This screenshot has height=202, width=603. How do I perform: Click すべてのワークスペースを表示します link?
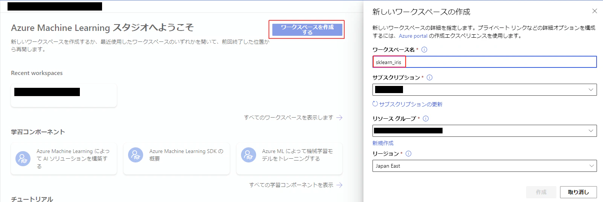coord(289,118)
